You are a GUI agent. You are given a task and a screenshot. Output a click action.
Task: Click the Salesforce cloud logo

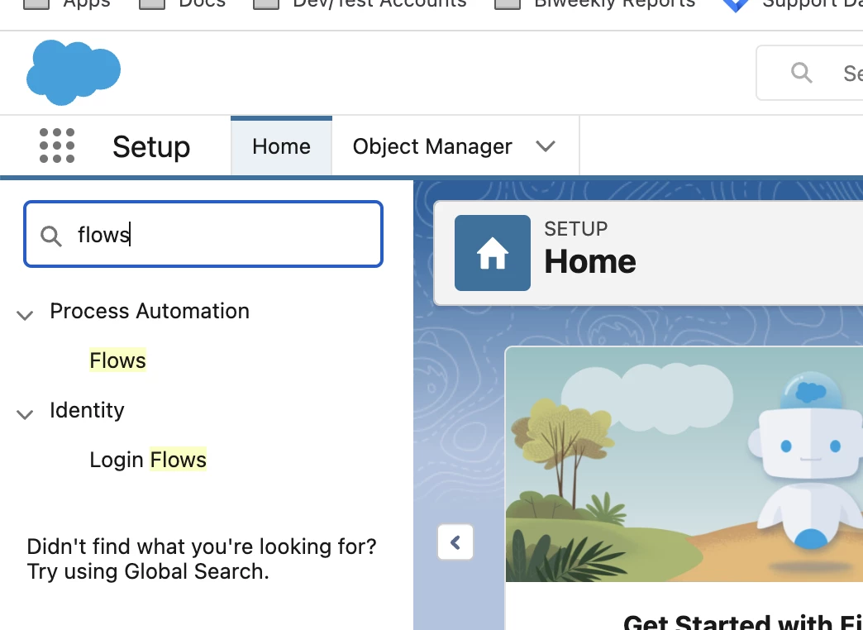tap(74, 73)
